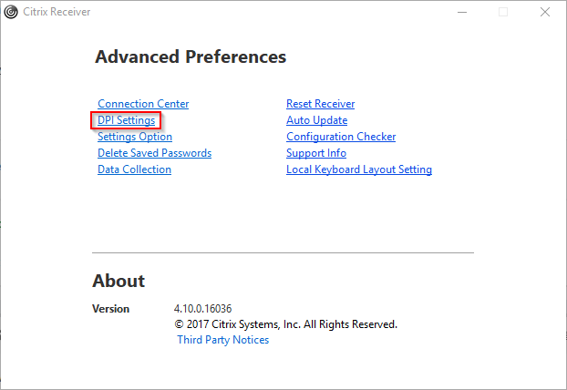Open the Data Collection link
Viewport: 567px width, 390px height.
pos(134,169)
